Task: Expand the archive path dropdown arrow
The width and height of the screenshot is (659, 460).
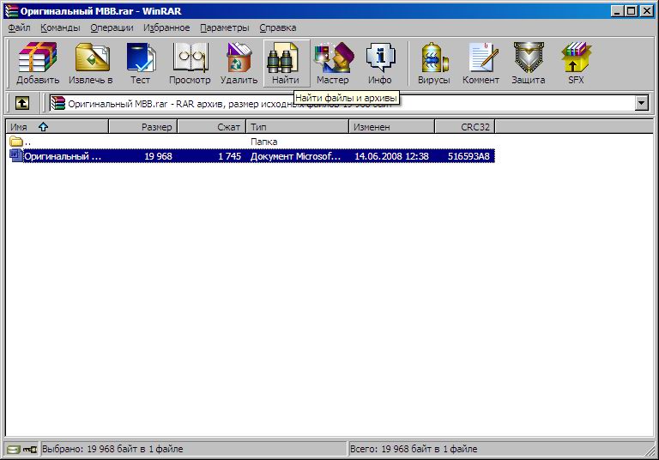Action: tap(641, 103)
